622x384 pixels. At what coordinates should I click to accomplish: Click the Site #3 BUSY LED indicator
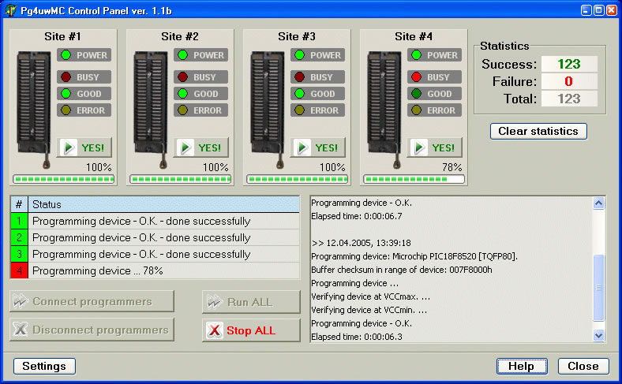[x=299, y=77]
